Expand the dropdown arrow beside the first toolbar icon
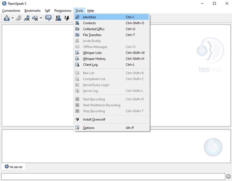232x181 pixels. pyautogui.click(x=12, y=18)
